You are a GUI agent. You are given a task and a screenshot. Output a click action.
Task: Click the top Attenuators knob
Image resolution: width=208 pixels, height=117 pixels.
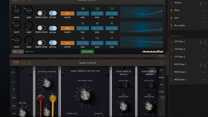tap(47, 84)
